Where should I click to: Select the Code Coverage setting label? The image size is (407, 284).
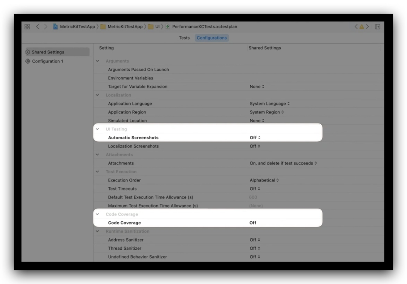tap(124, 223)
